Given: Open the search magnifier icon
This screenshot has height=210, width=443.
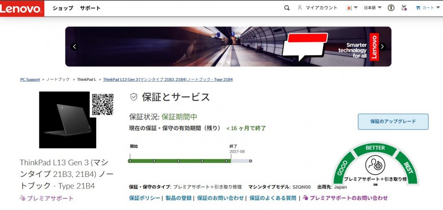Looking at the screenshot, I should coord(287,8).
